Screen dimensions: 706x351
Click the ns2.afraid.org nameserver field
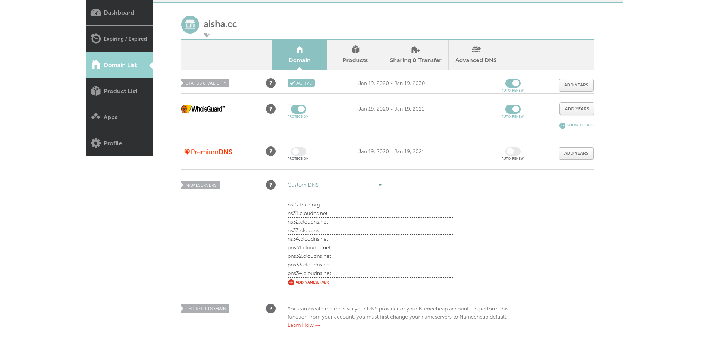[369, 205]
